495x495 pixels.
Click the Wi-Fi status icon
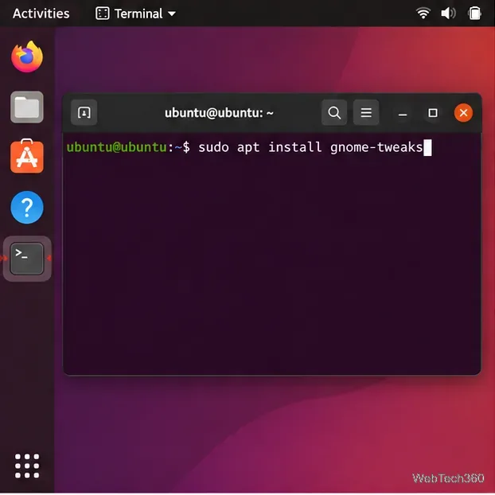click(423, 14)
